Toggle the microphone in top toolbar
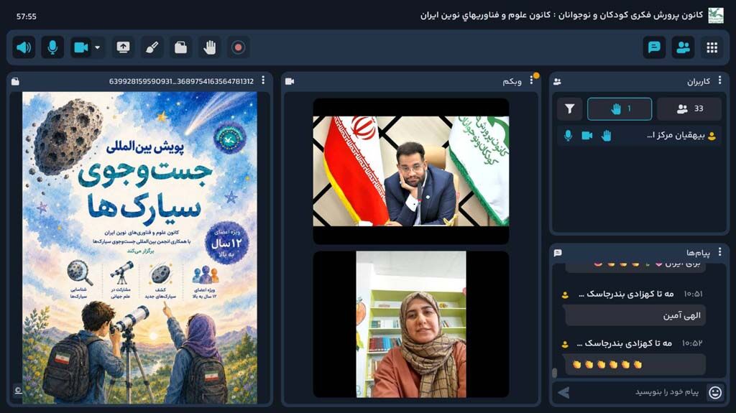 pyautogui.click(x=52, y=47)
